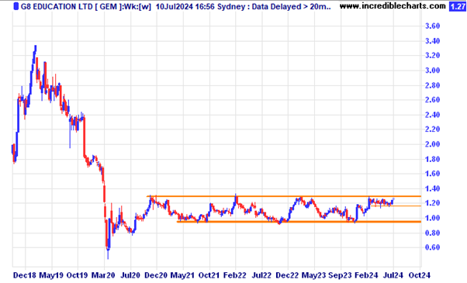Click the 3.20 price axis label
Image resolution: width=467 pixels, height=283 pixels.
432,55
